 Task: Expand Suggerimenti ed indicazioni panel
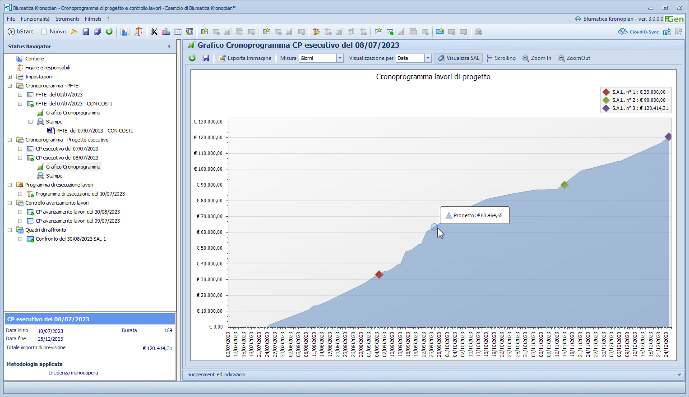point(679,374)
